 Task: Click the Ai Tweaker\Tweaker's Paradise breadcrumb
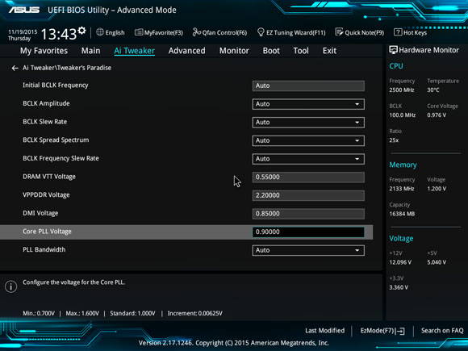pos(67,68)
